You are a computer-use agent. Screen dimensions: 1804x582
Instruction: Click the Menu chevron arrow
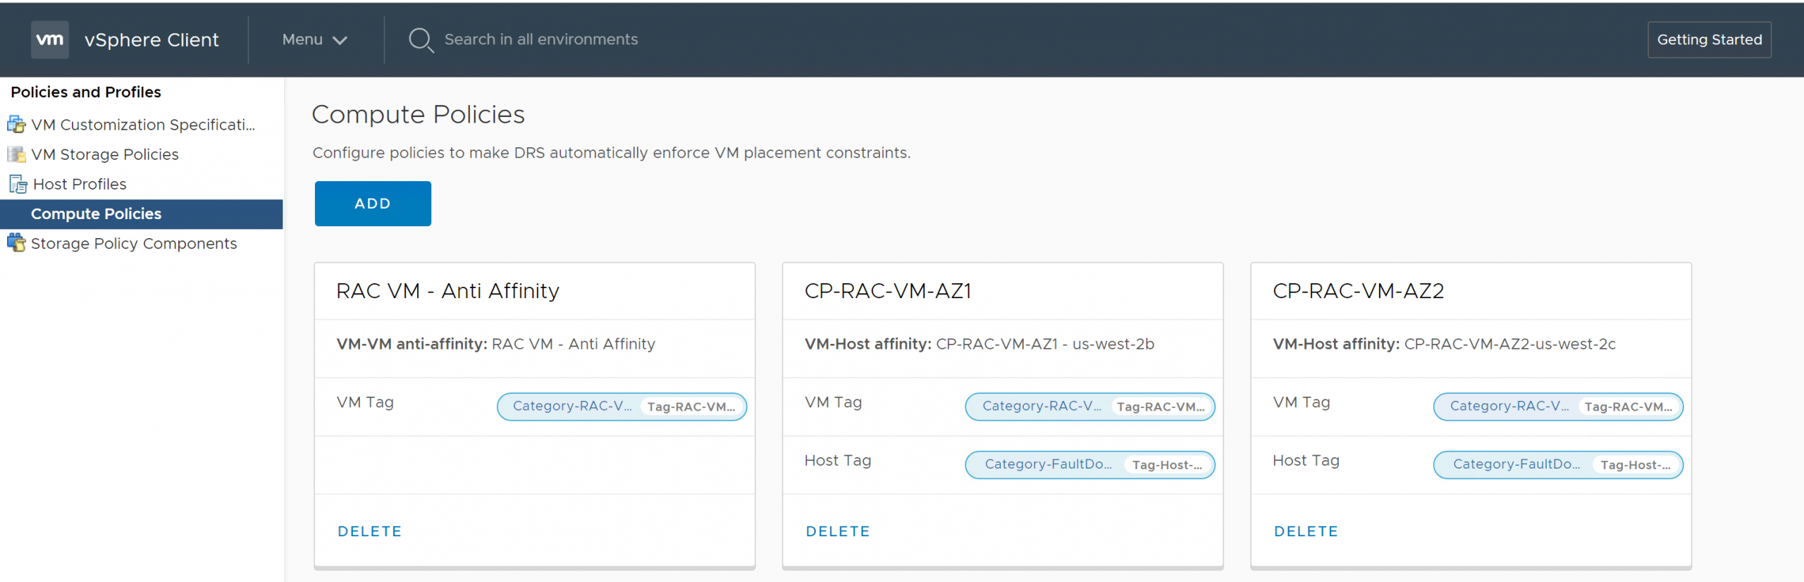tap(340, 40)
